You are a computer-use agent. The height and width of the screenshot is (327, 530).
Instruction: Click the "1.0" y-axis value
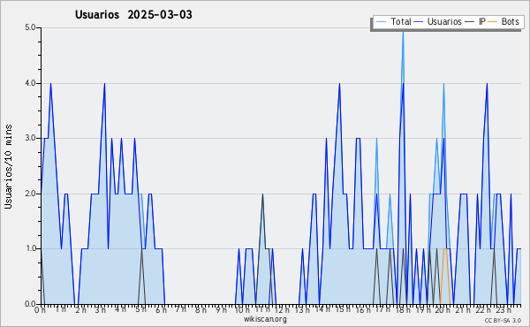[30, 249]
